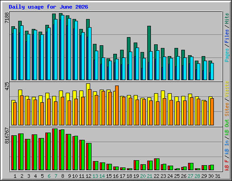The height and width of the screenshot is (181, 232).
Task: Click the "Pages" legend label
Action: tap(227, 55)
